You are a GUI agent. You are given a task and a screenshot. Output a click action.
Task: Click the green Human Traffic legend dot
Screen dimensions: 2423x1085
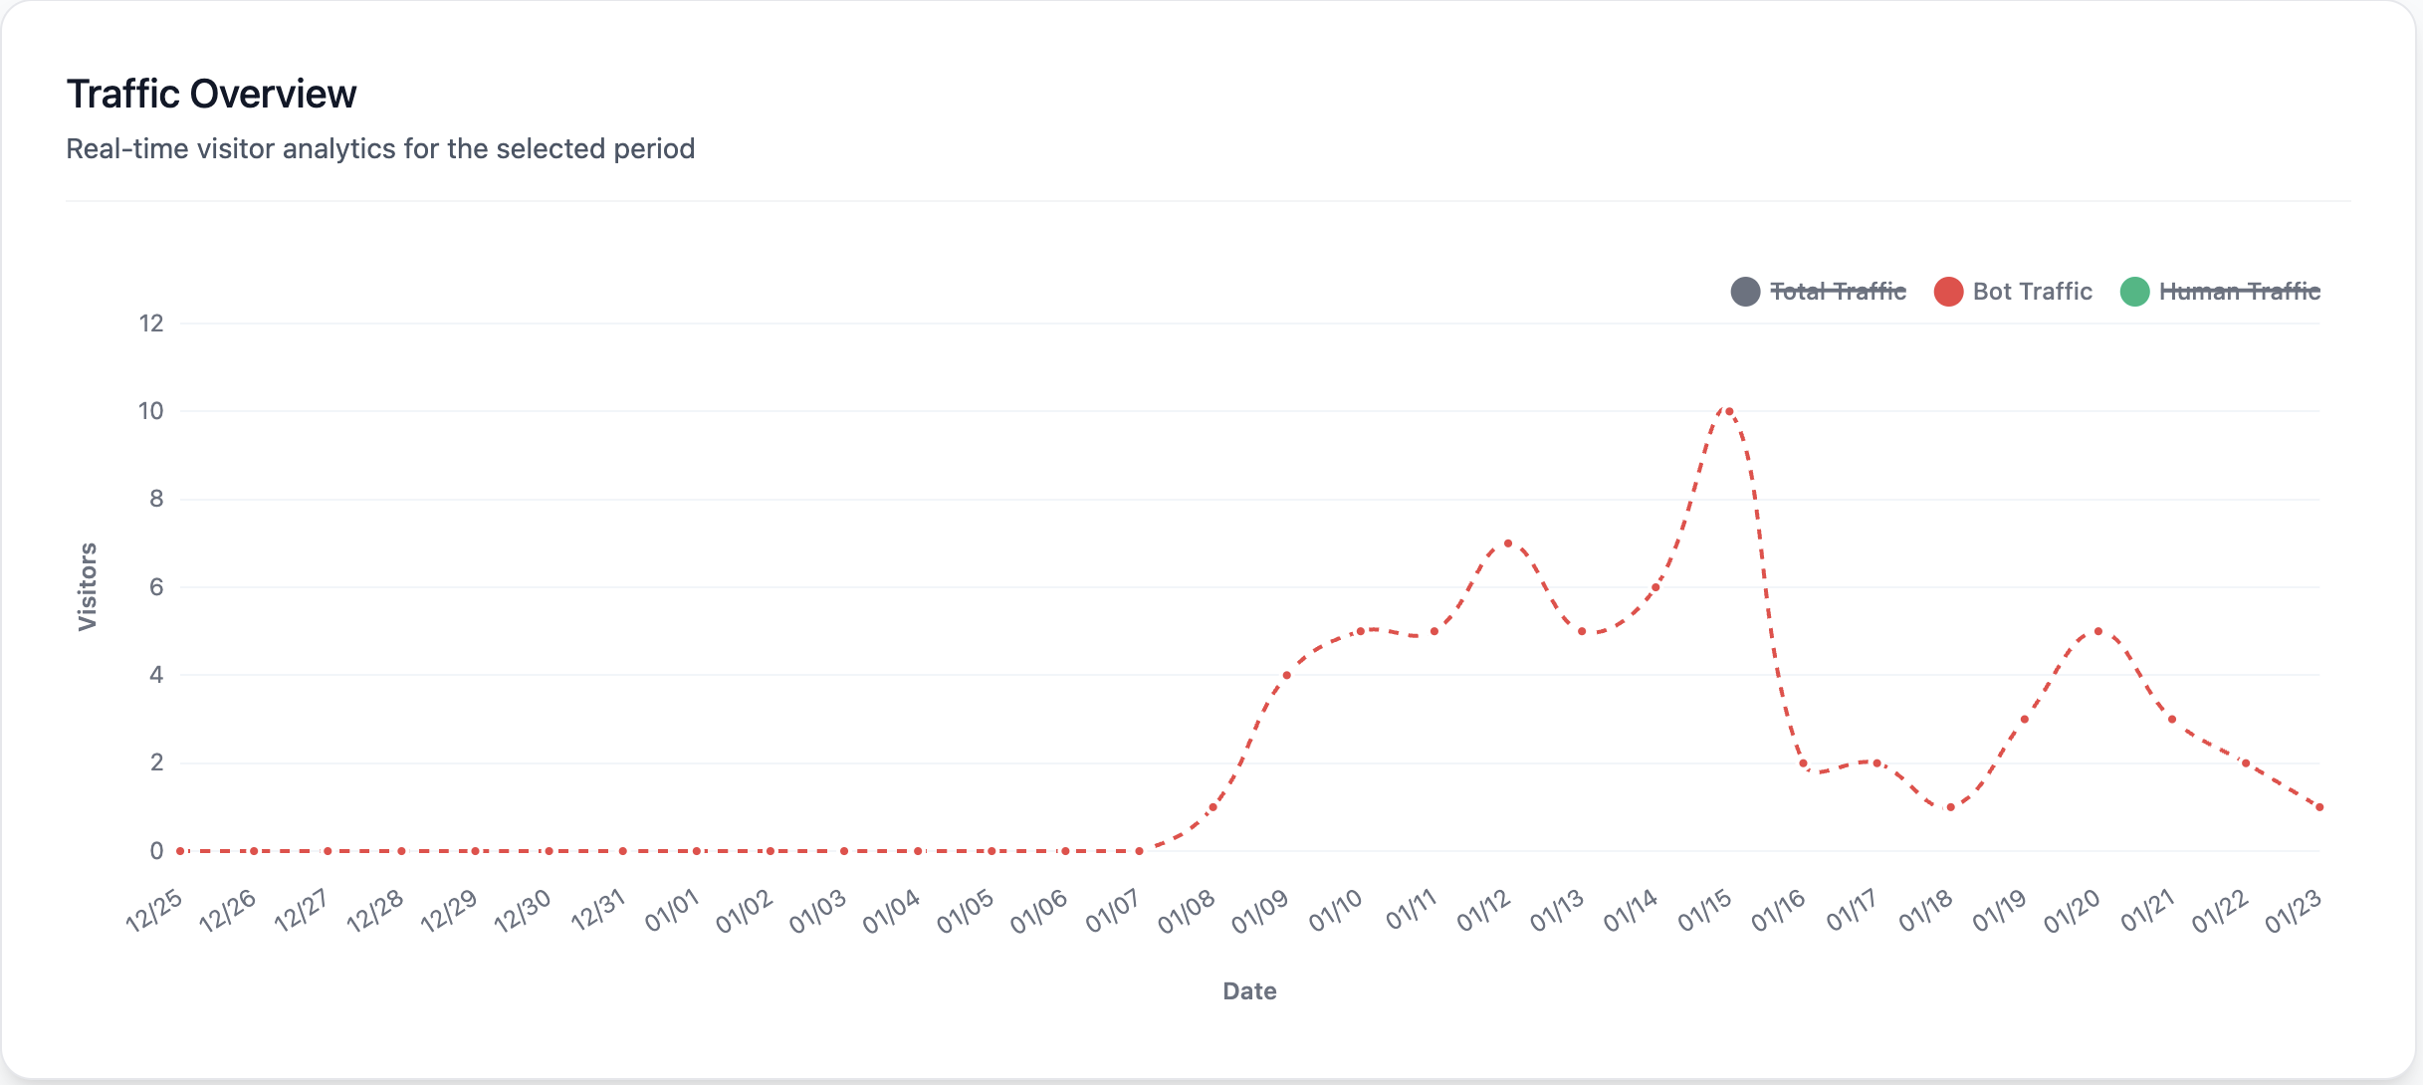2134,292
